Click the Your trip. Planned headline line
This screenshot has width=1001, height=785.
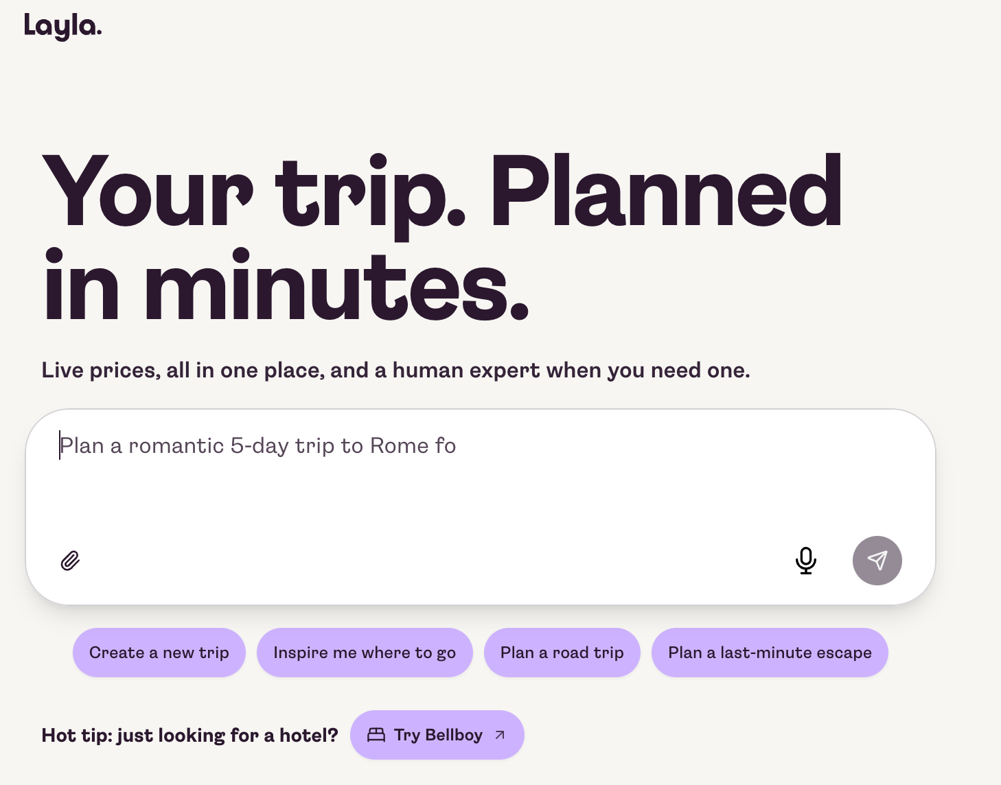(443, 193)
